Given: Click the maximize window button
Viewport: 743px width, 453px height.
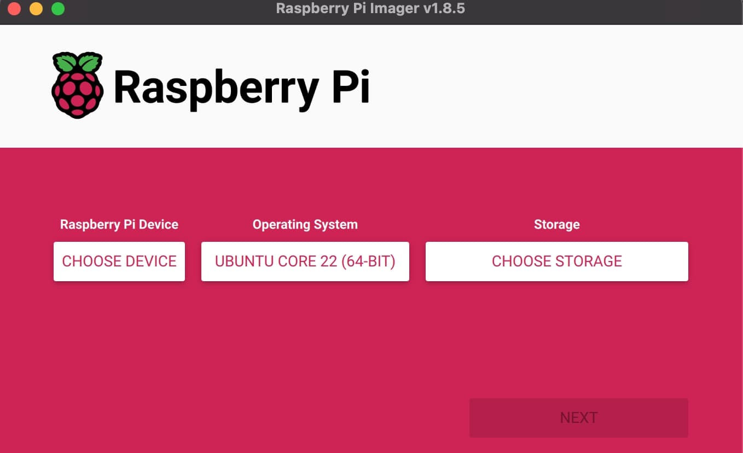Looking at the screenshot, I should click(x=57, y=9).
